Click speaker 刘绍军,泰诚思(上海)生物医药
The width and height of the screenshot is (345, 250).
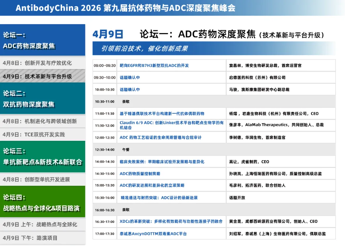tap(277, 234)
